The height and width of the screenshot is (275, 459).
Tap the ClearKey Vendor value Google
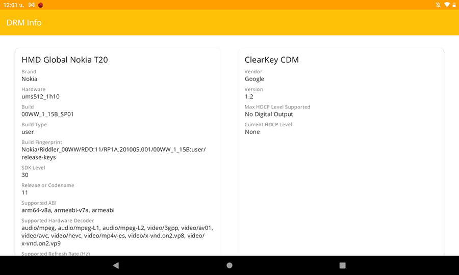pyautogui.click(x=254, y=79)
